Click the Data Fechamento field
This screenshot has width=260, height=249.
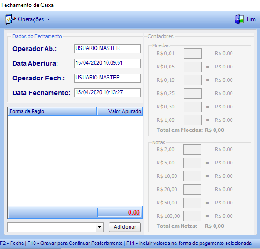(107, 93)
